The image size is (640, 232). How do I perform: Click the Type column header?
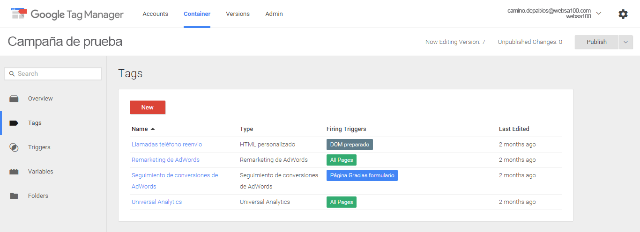[x=246, y=129]
